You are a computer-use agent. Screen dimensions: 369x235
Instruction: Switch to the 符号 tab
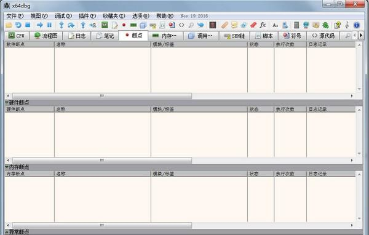292,36
